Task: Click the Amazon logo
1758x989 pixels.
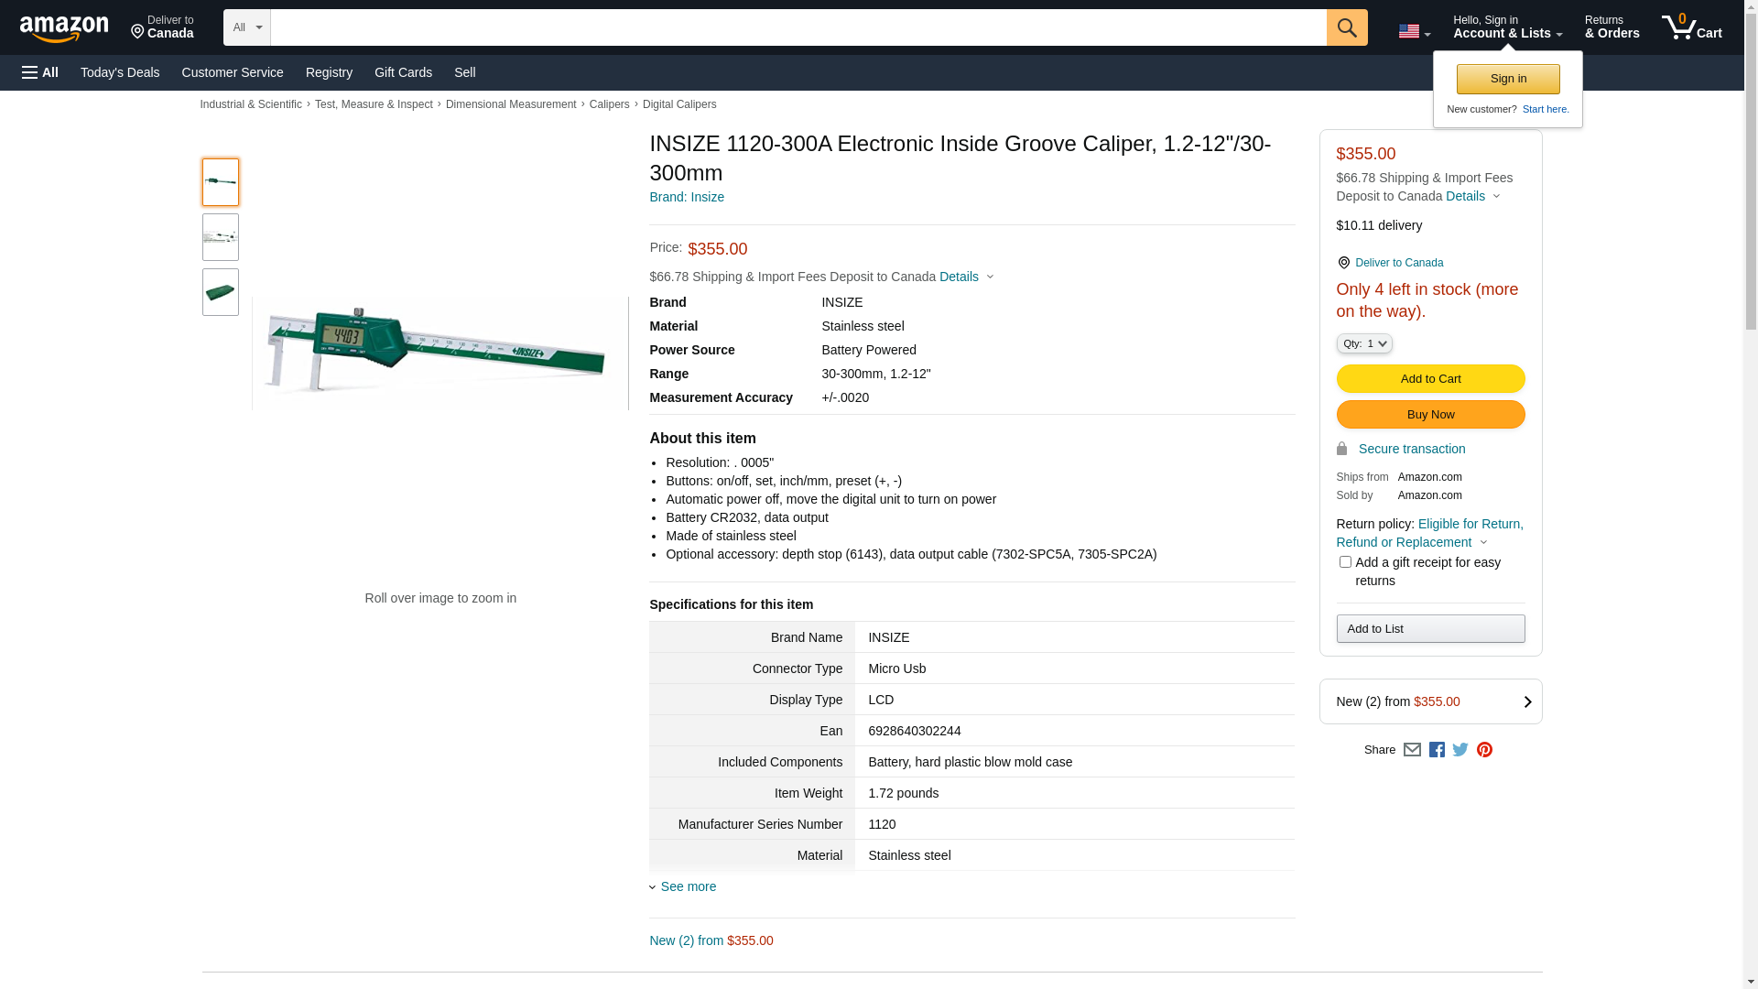Action: pos(64,28)
